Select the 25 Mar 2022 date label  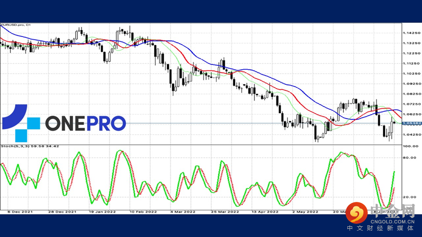(x=225, y=212)
